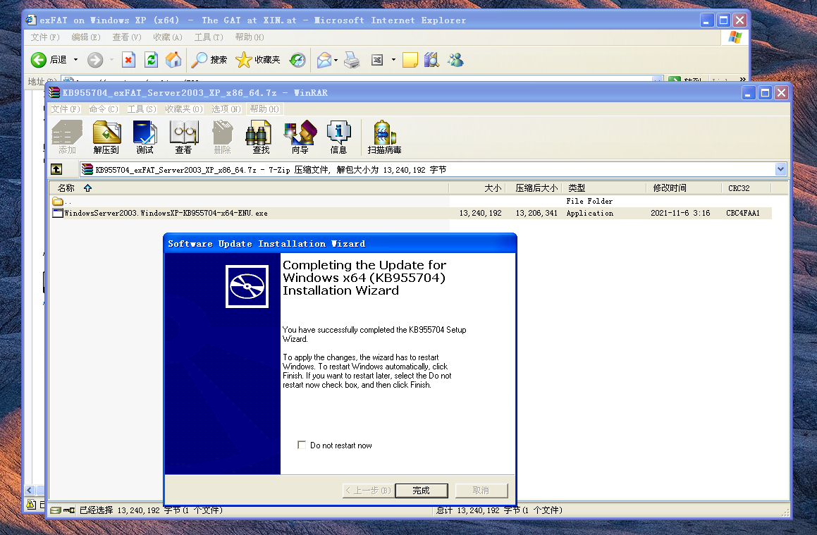Open the Favorites (收藏夹) star in Internet Explorer

tap(258, 60)
